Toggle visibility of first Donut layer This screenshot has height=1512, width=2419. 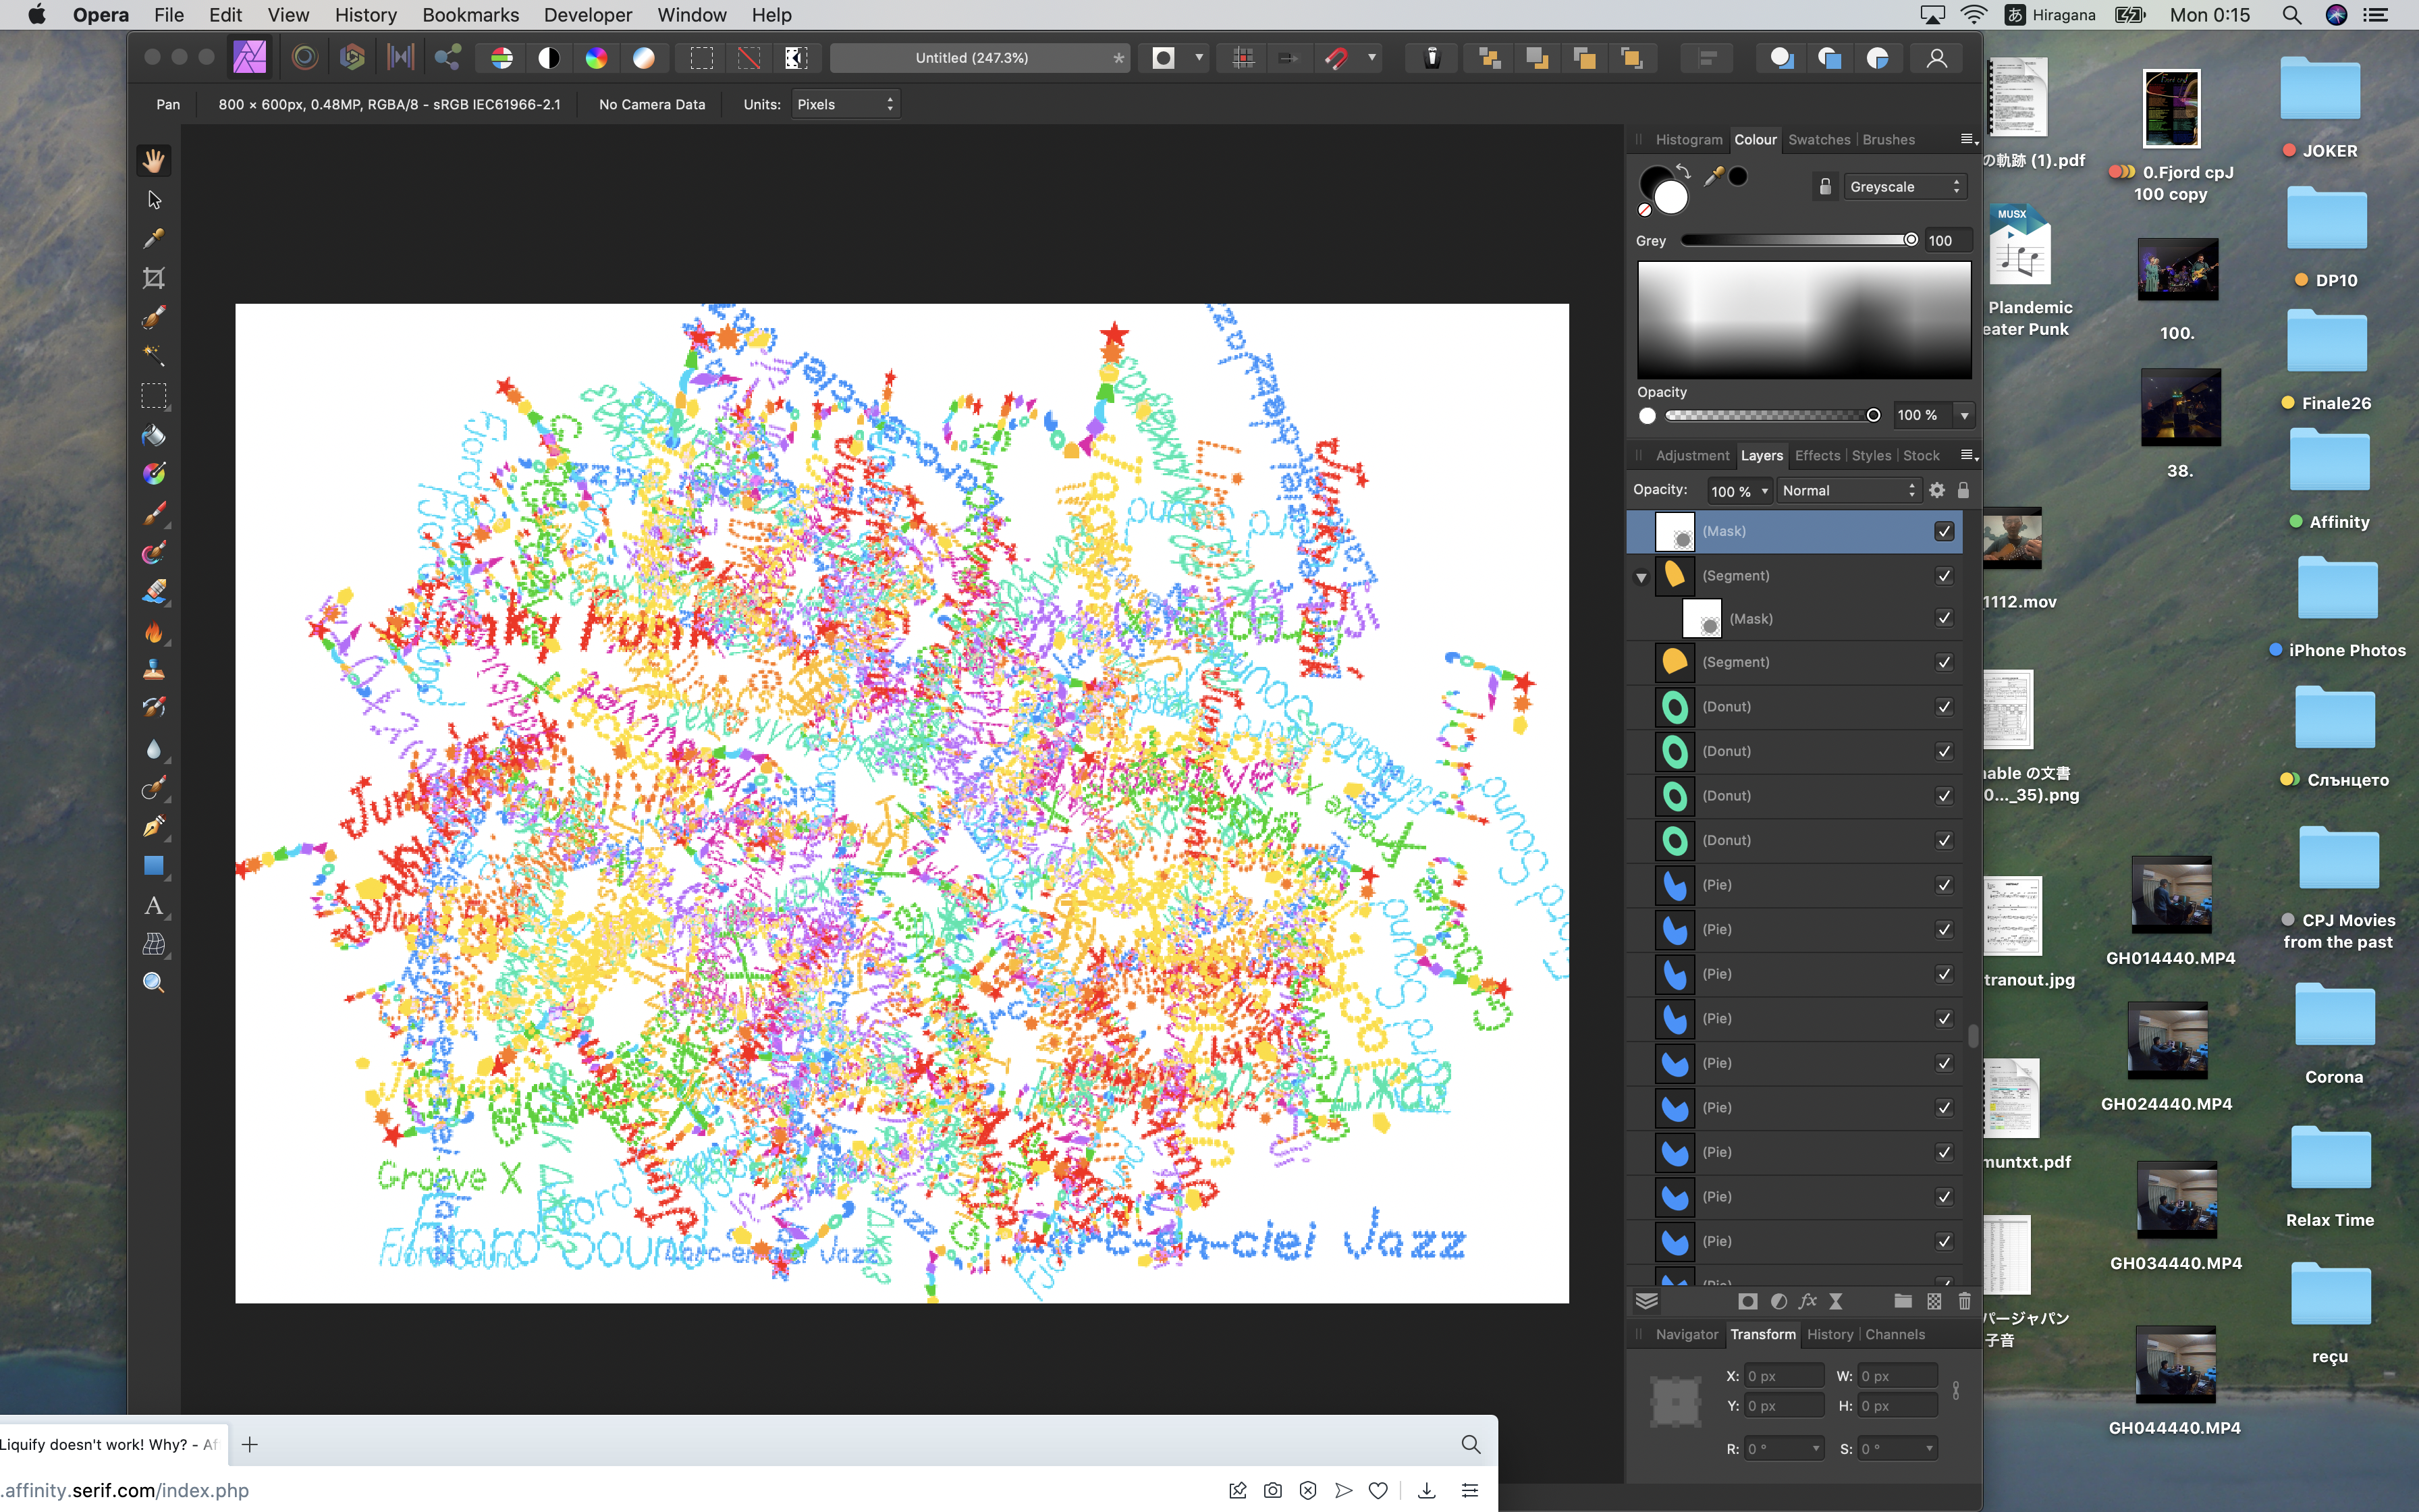pos(1945,707)
